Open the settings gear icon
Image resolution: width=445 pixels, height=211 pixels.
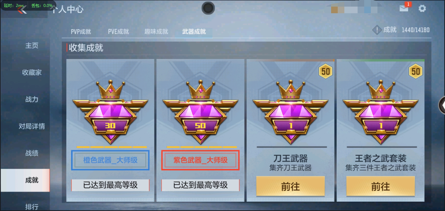click(x=422, y=8)
